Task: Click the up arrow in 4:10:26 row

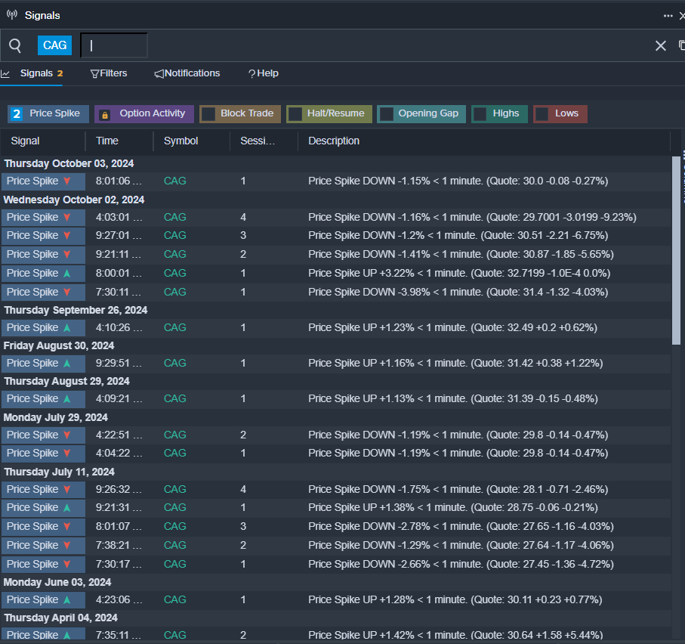Action: click(x=67, y=327)
